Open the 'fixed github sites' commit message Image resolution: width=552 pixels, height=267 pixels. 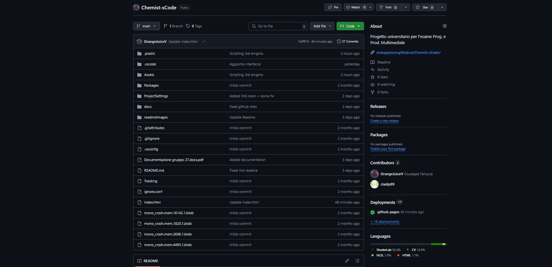click(243, 107)
